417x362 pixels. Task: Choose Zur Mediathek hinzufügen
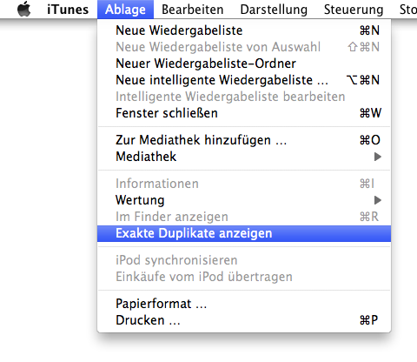[244, 140]
